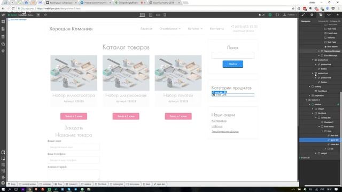Click the search input field under Поиск

[233, 55]
